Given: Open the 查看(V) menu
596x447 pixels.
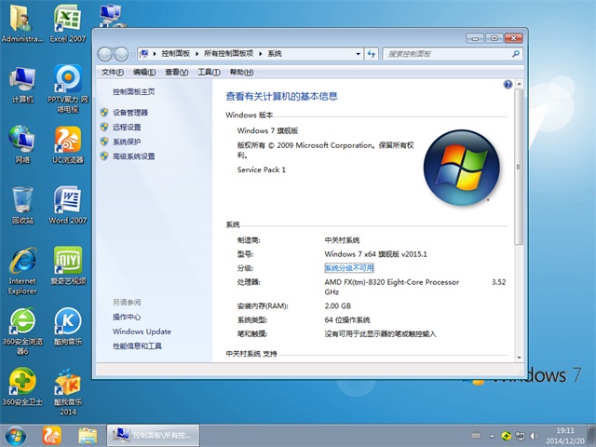Looking at the screenshot, I should point(177,72).
